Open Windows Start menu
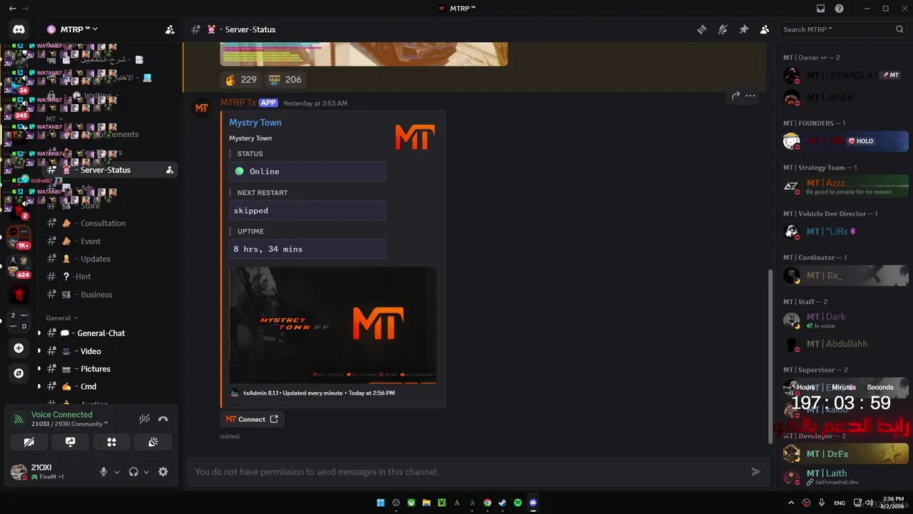The height and width of the screenshot is (514, 913). click(381, 503)
